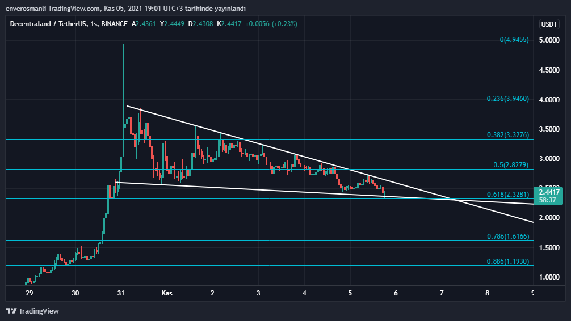Viewport: 571px width, 321px height.
Task: Click the current price tag 2.4417
Action: point(549,192)
